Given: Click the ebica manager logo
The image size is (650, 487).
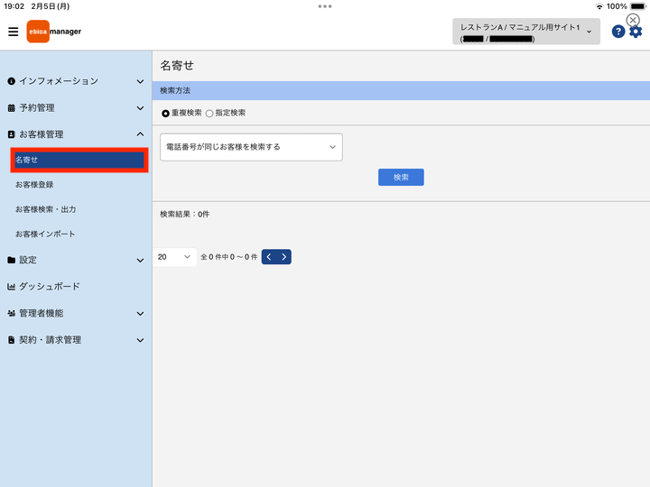Looking at the screenshot, I should click(54, 32).
